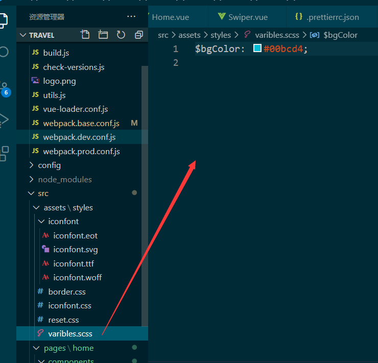The image size is (378, 363).
Task: Click the explorer vertical scrollbar
Action: (145, 196)
